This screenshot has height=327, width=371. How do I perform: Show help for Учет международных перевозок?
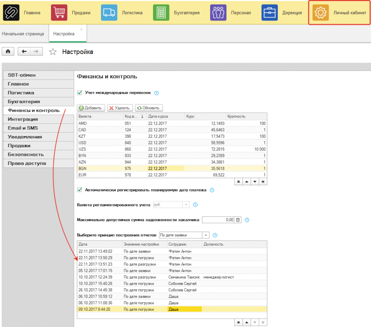[x=157, y=93]
